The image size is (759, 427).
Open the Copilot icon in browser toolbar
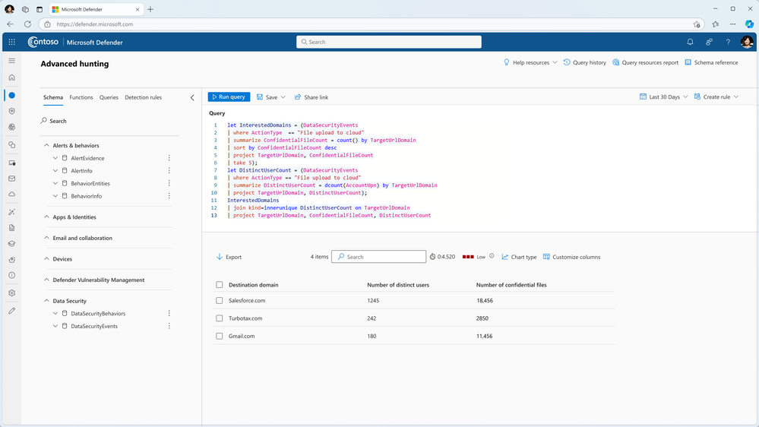(x=749, y=24)
